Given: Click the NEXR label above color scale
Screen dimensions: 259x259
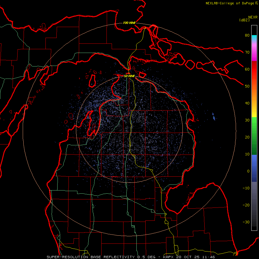Looking at the screenshot, I should pos(253,17).
